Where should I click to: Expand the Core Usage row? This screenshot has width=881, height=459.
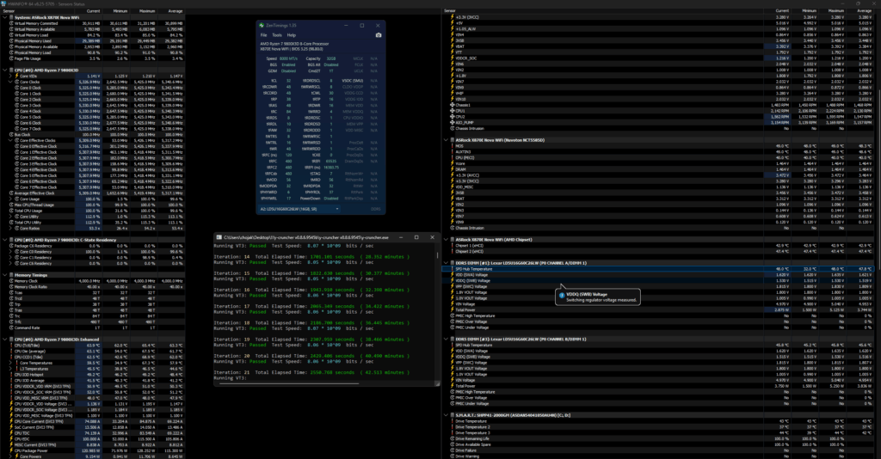(10, 199)
